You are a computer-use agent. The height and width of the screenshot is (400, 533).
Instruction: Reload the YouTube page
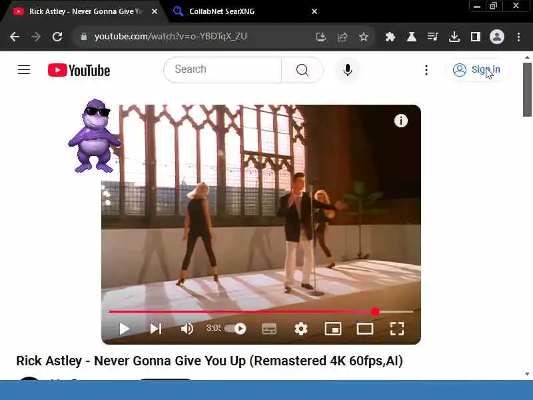click(57, 37)
